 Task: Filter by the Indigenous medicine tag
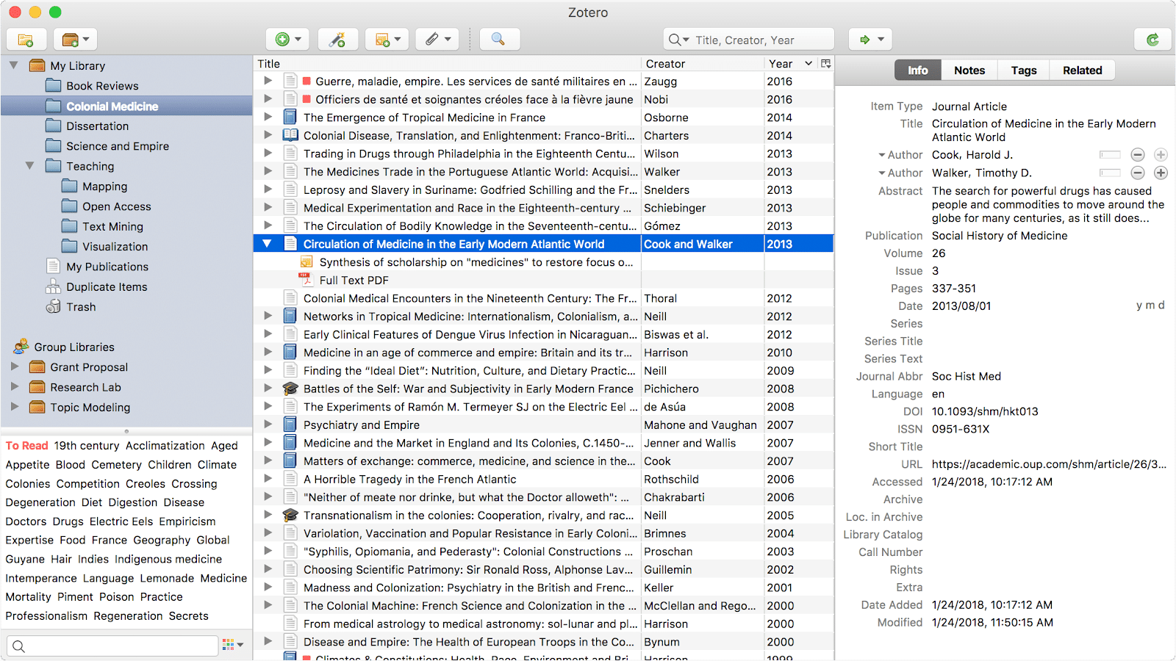coord(168,560)
